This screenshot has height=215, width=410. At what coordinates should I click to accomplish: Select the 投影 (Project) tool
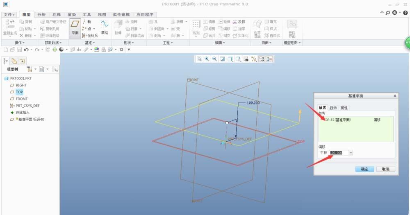[x=239, y=22]
